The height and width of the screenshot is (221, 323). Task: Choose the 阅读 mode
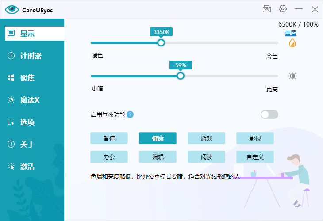coord(206,157)
